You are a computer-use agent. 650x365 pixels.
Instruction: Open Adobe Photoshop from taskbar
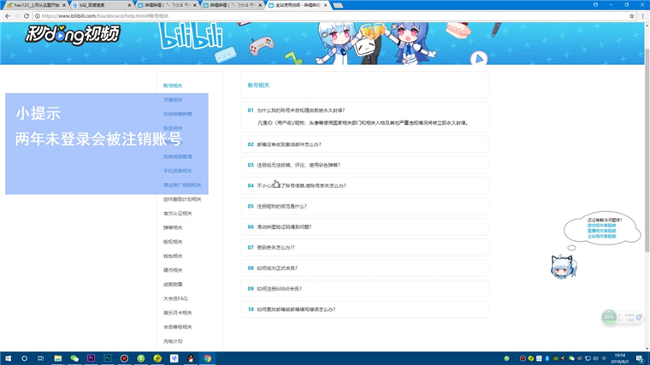pyautogui.click(x=108, y=358)
